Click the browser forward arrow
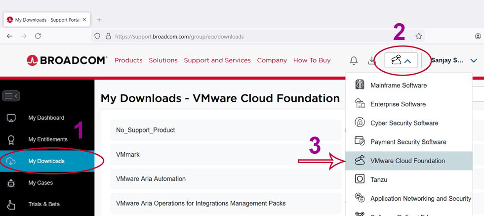Viewport: 484px width, 216px height. point(24,36)
